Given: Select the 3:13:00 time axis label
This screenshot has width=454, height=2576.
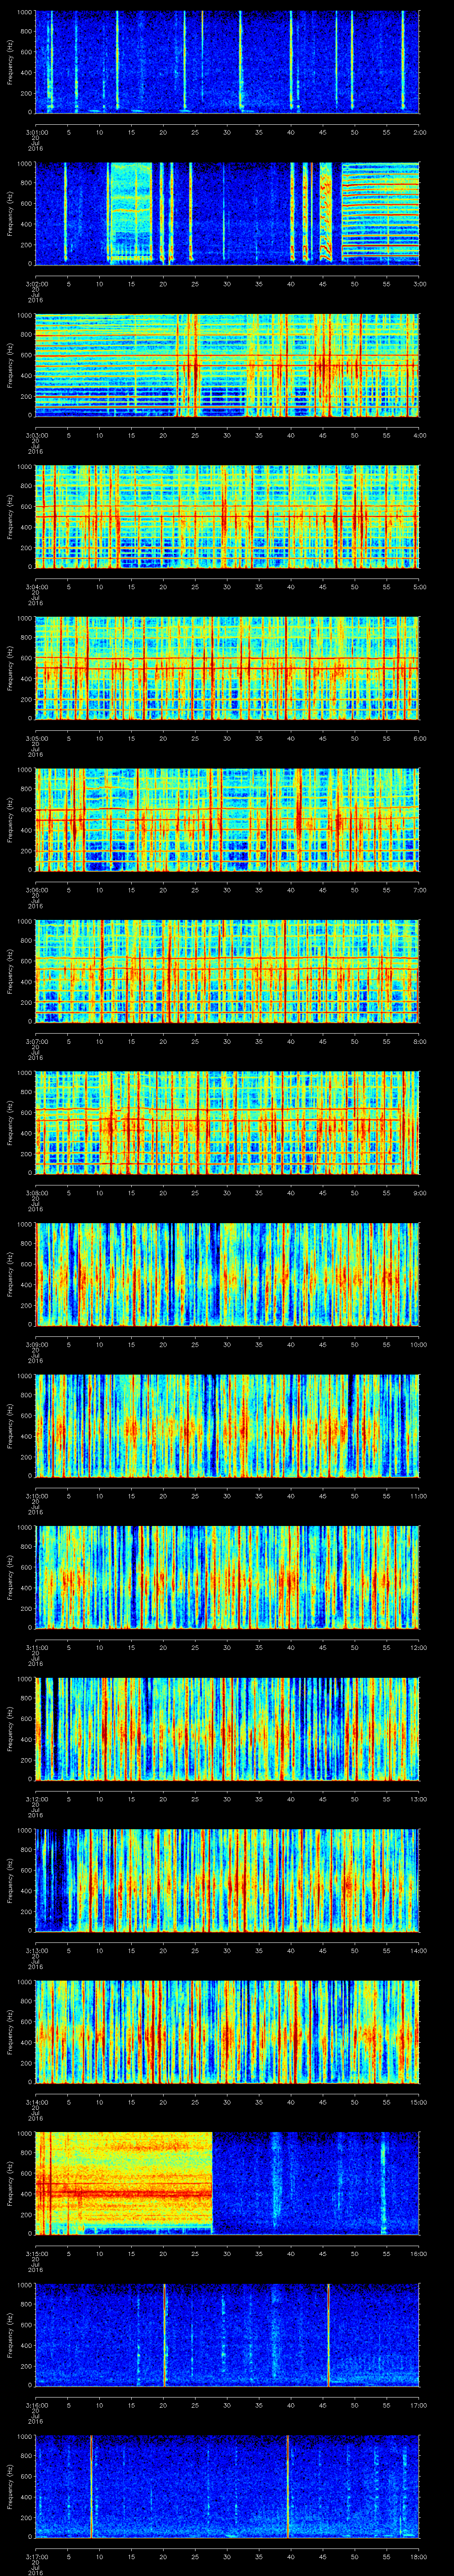Looking at the screenshot, I should click(36, 1950).
